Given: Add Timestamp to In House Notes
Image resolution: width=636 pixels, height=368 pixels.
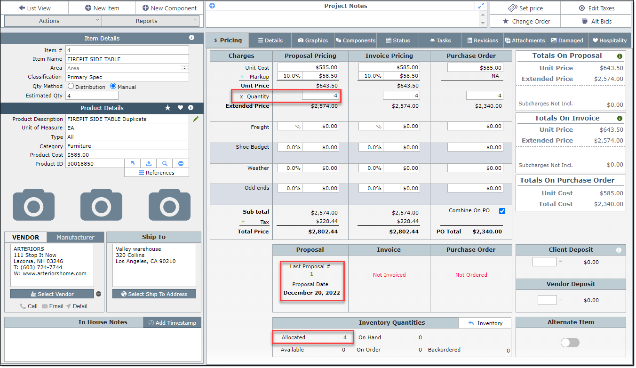Looking at the screenshot, I should [173, 322].
